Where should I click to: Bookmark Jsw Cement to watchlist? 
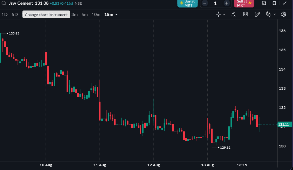(x=274, y=3)
